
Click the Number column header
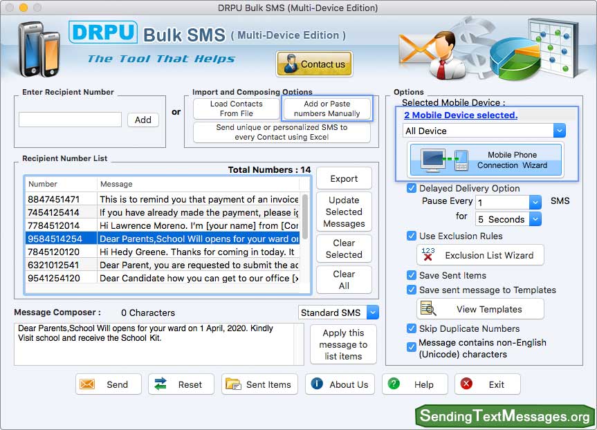(x=61, y=184)
